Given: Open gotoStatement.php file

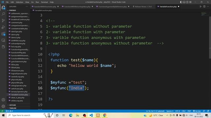Looking at the screenshot, I should pyautogui.click(x=19, y=62).
